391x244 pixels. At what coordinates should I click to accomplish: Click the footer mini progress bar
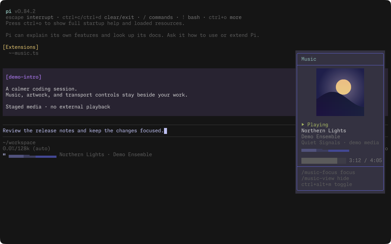[33, 156]
